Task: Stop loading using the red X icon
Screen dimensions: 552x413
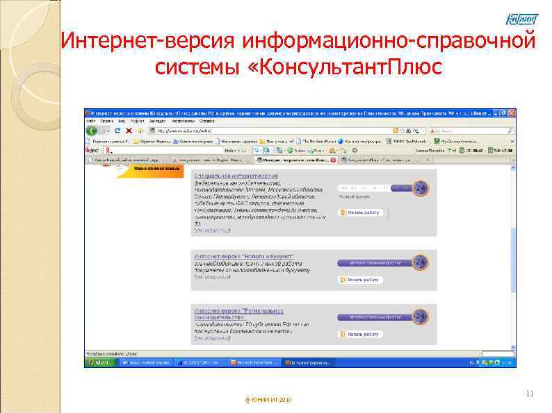Action: click(x=129, y=130)
